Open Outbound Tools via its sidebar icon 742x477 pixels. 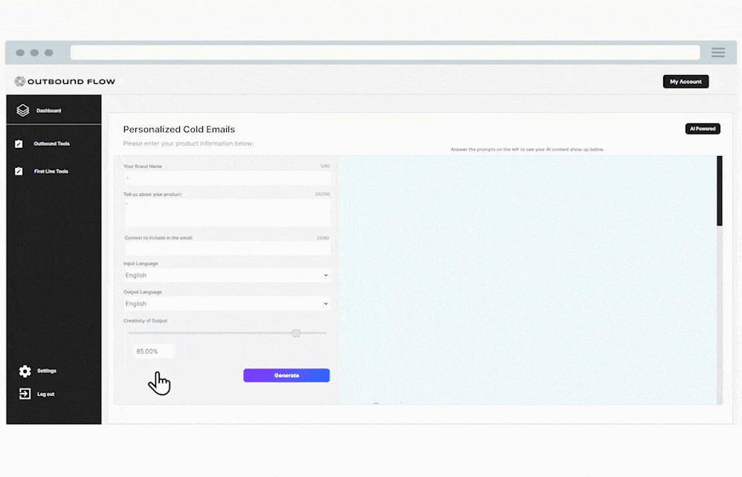click(19, 144)
